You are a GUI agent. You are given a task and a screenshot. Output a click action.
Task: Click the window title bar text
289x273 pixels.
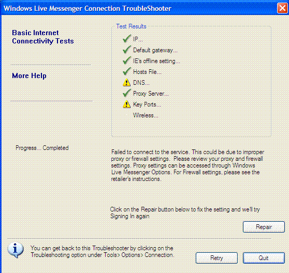pyautogui.click(x=88, y=8)
